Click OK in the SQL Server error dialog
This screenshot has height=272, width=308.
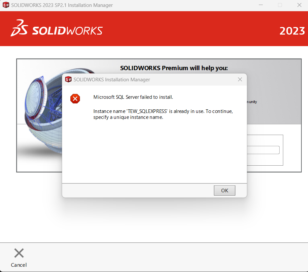pos(224,190)
